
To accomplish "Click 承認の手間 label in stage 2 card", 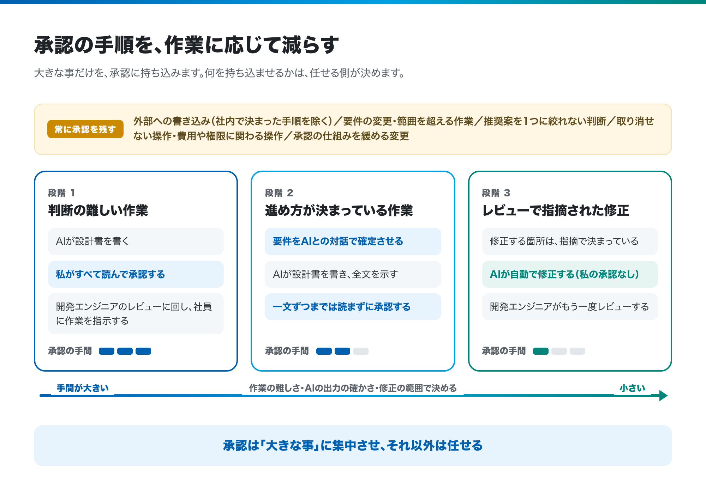I will [x=287, y=351].
